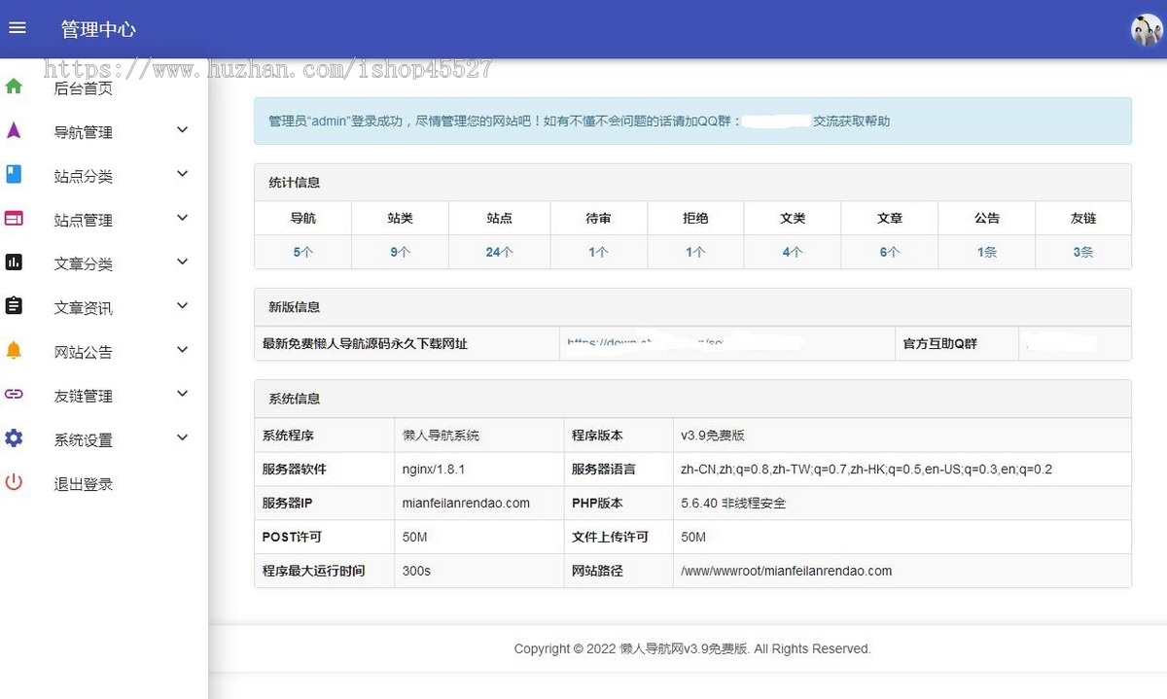
Task: Expand the 友链管理 chevron
Action: [182, 394]
